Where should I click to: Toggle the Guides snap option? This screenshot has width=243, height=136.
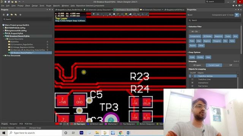(x=200, y=57)
